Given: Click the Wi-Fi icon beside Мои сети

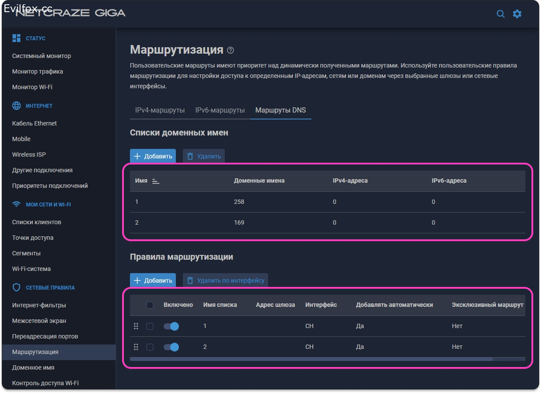Looking at the screenshot, I should point(16,204).
